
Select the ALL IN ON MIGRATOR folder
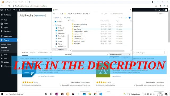click(x=80, y=24)
